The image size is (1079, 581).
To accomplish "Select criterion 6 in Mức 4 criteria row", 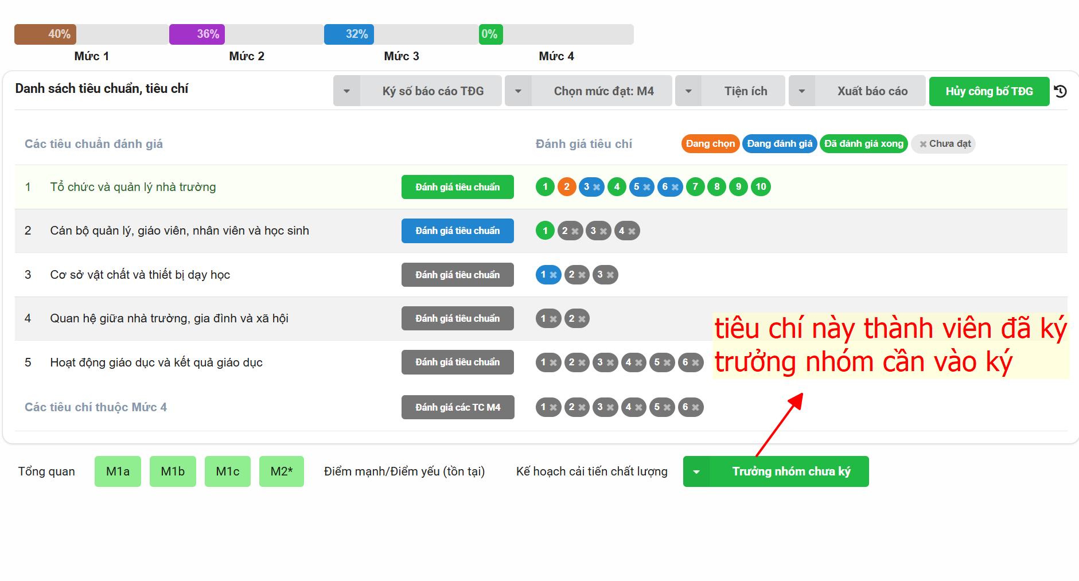I will click(690, 407).
